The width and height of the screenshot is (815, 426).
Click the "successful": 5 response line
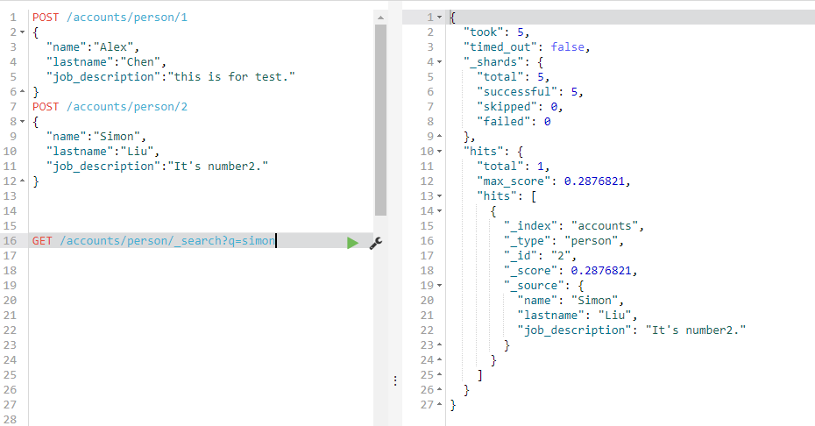530,91
